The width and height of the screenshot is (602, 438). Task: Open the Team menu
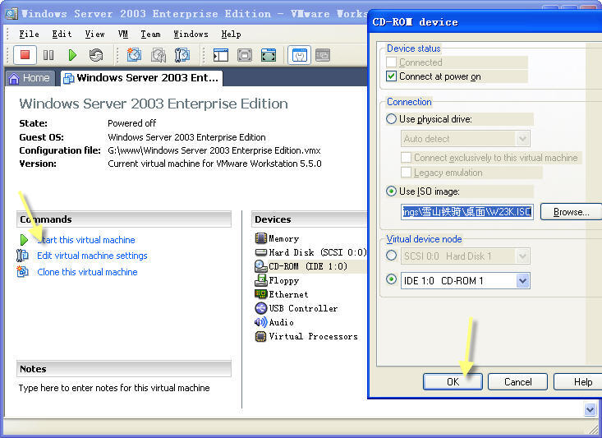pos(150,35)
